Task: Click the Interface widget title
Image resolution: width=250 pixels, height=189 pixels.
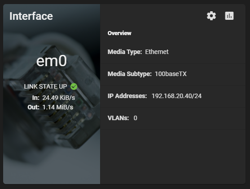Action: pos(31,16)
